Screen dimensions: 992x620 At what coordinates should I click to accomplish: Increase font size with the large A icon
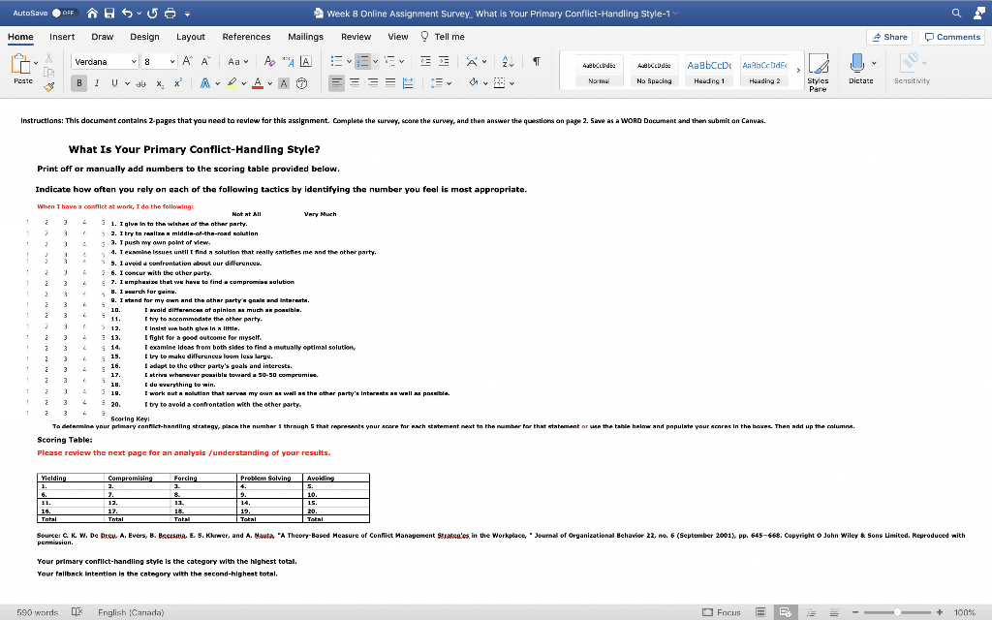187,61
